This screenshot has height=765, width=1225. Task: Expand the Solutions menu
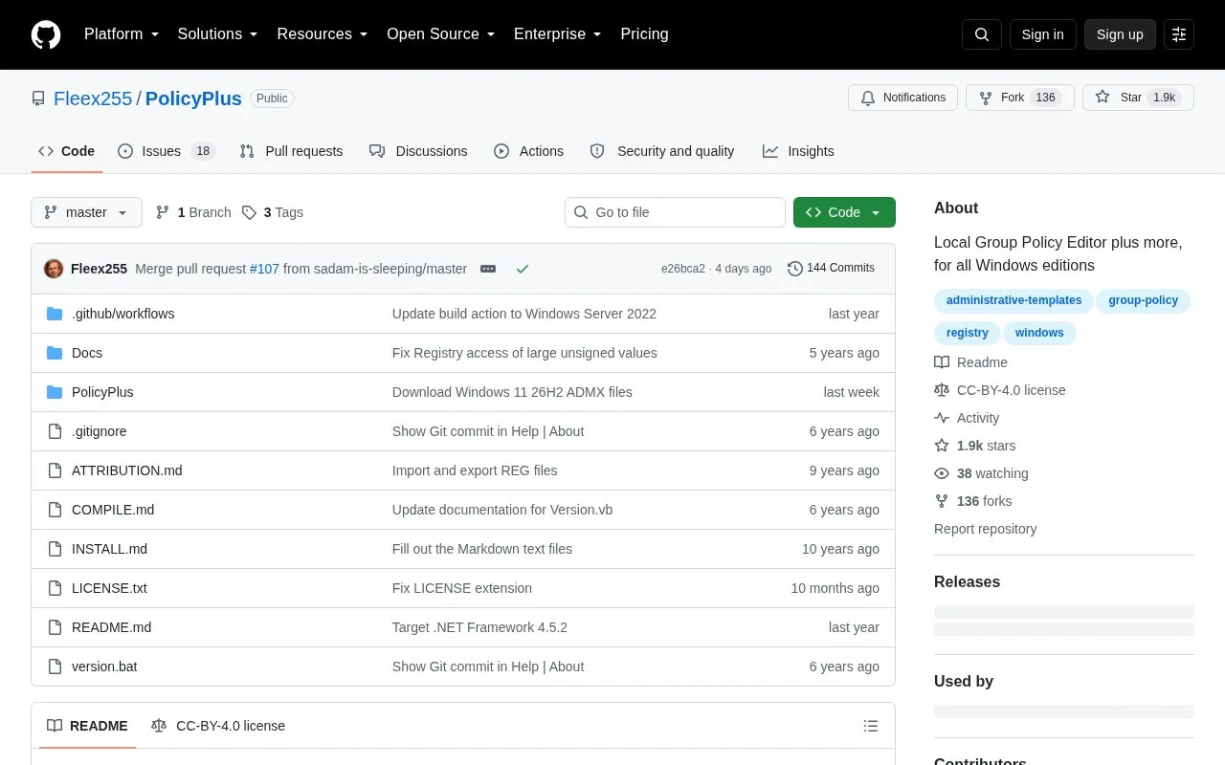pyautogui.click(x=218, y=34)
